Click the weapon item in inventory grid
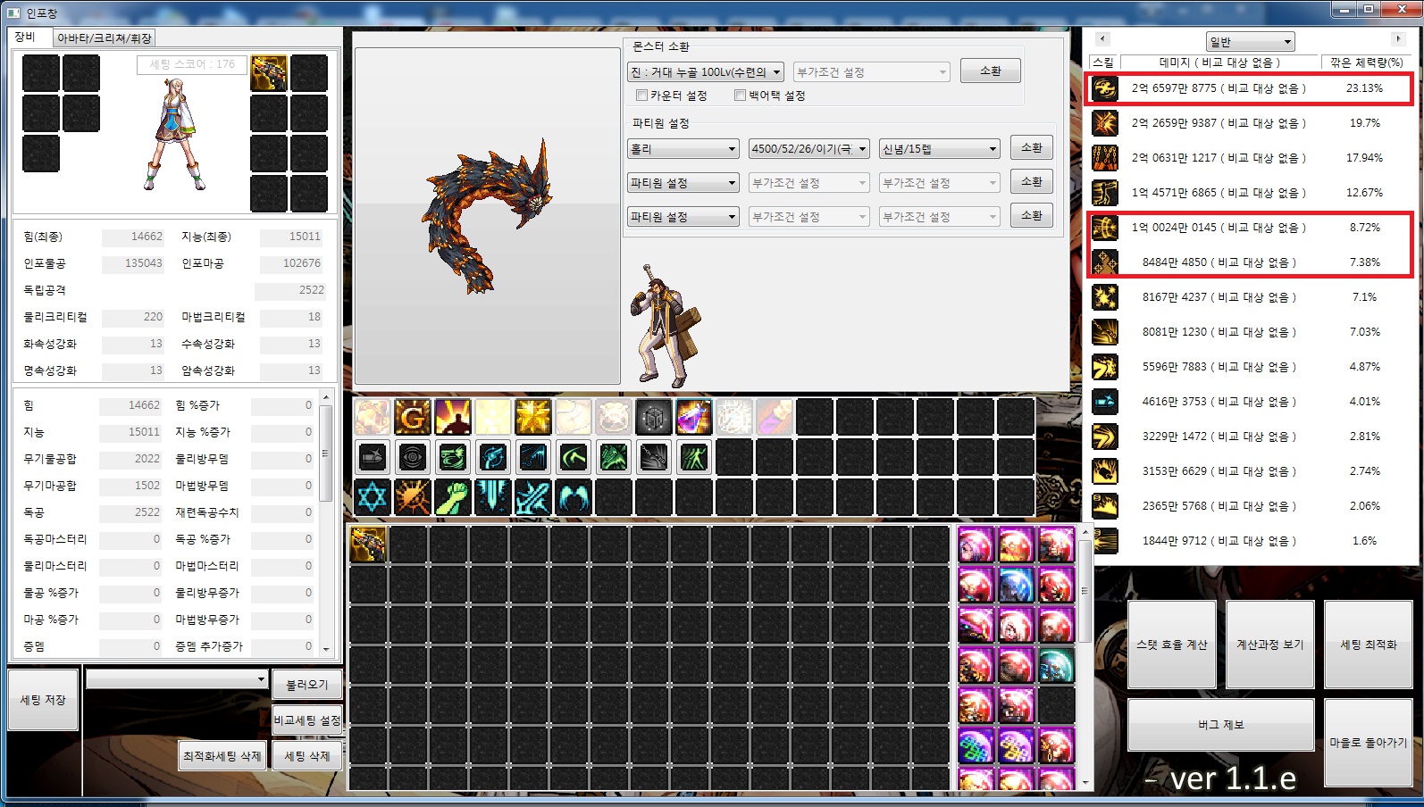 tap(369, 545)
